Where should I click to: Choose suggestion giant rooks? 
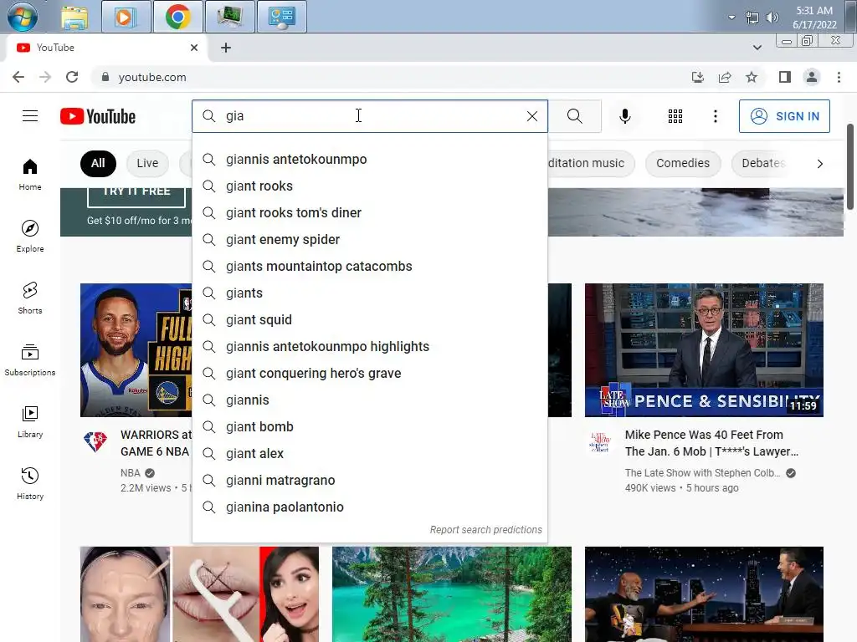pyautogui.click(x=369, y=186)
